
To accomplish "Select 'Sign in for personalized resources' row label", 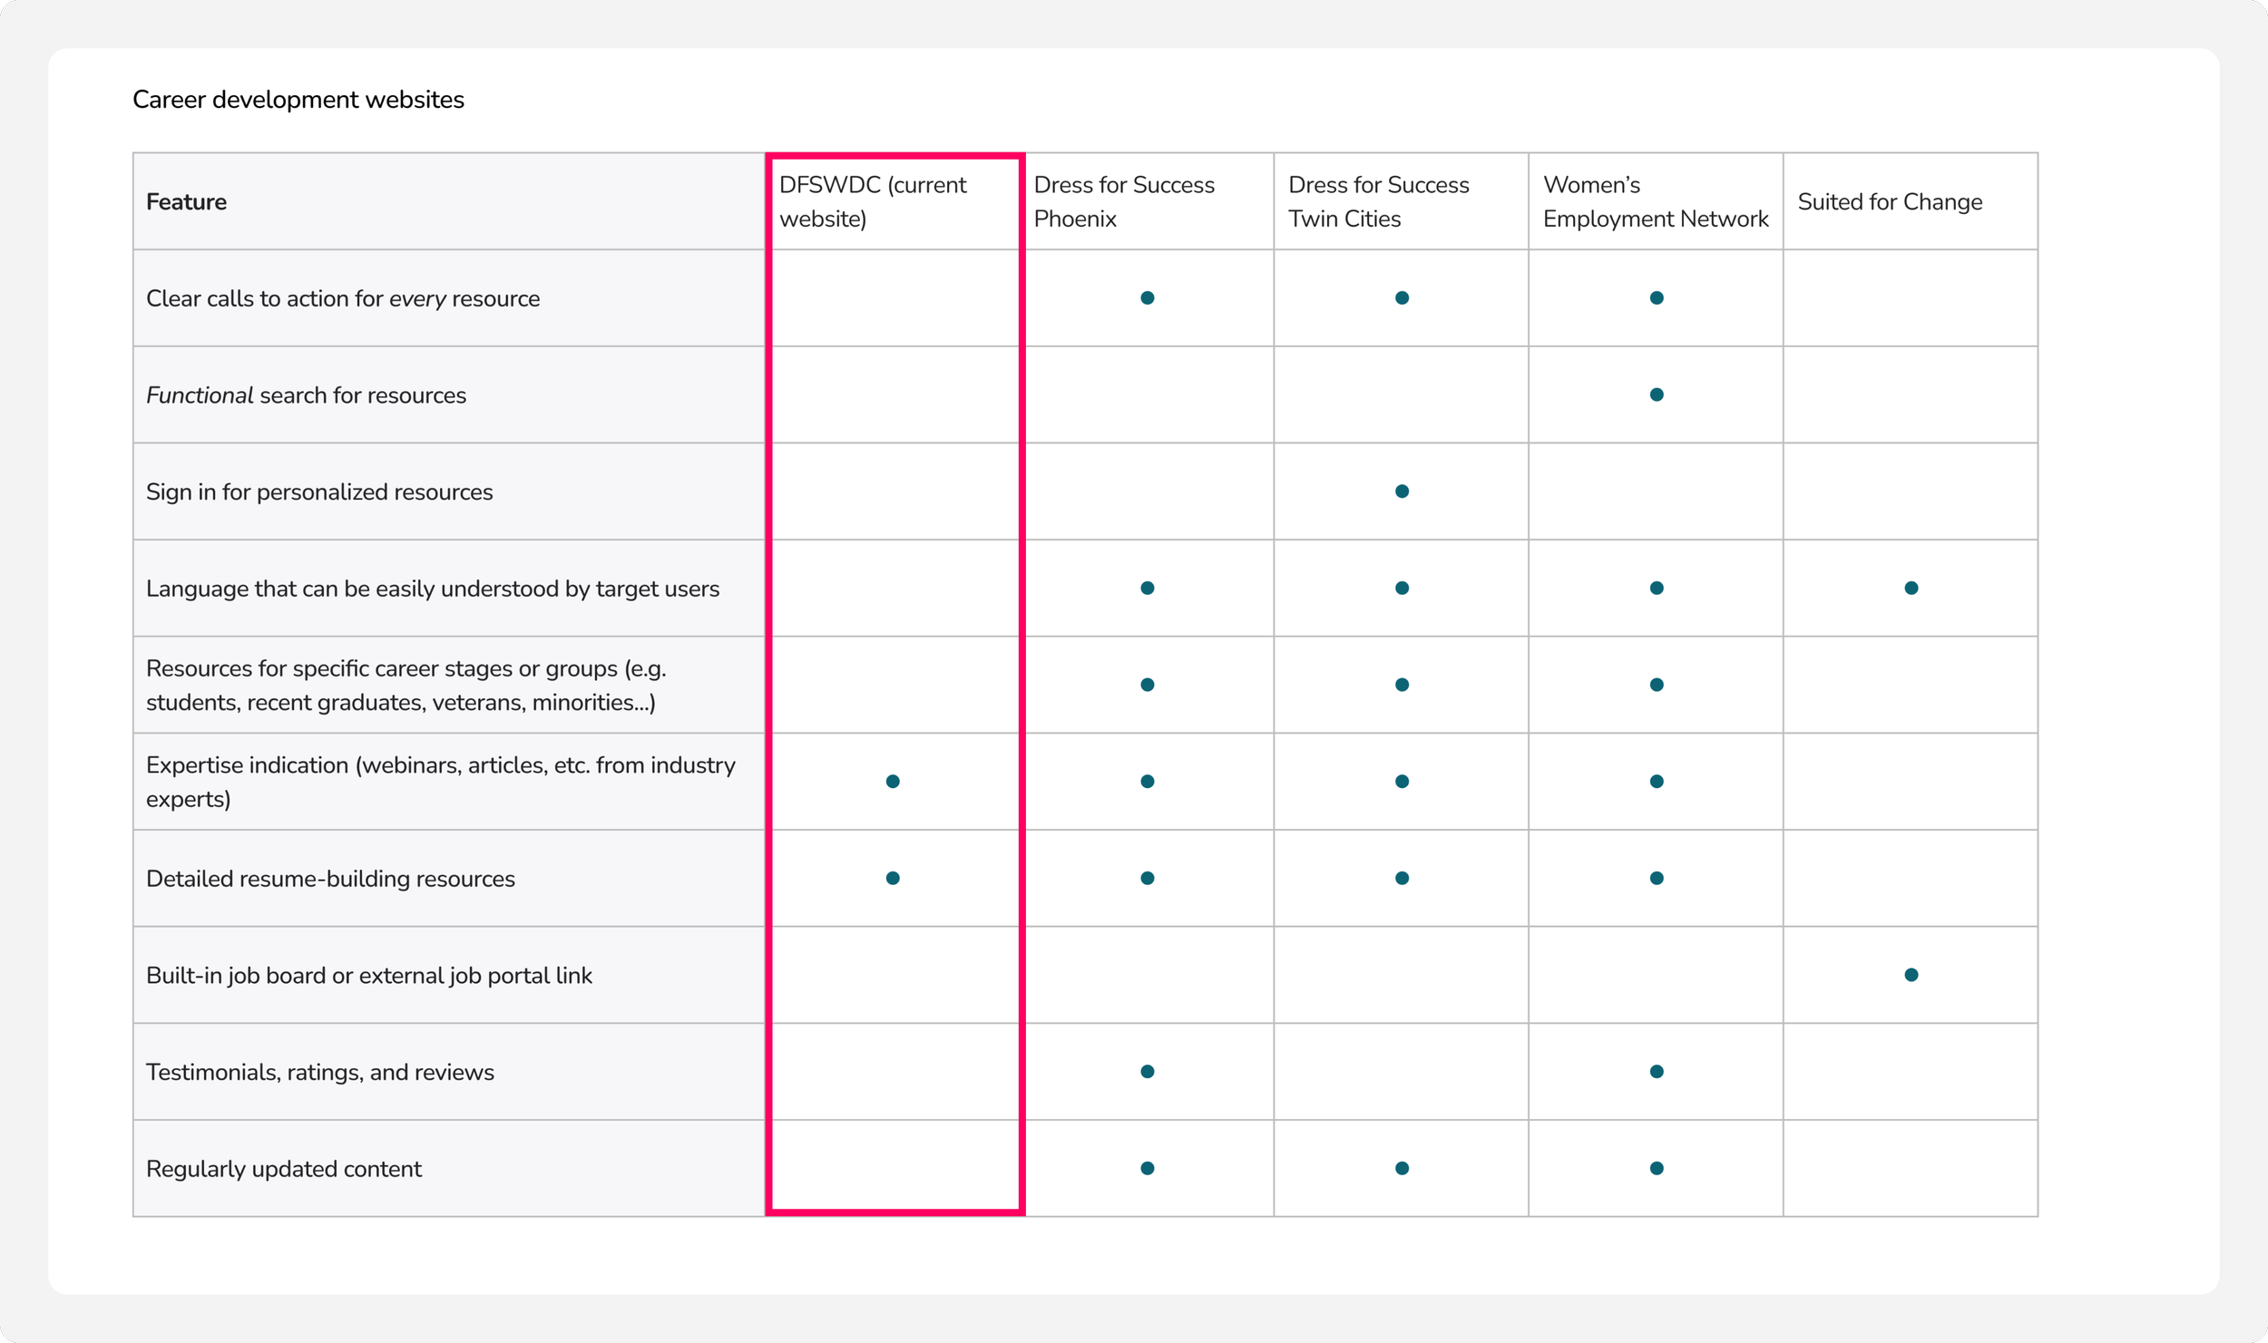I will pyautogui.click(x=319, y=491).
